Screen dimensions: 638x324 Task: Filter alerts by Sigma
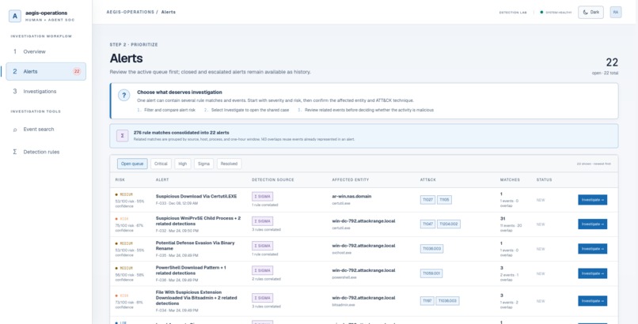point(204,164)
